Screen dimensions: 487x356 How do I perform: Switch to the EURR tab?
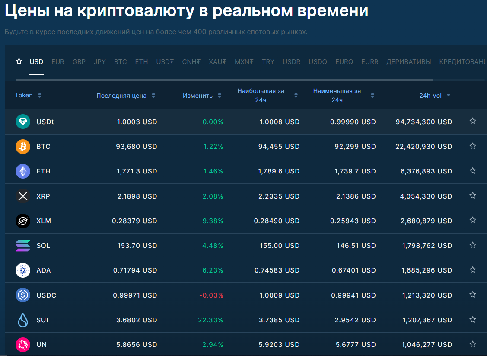pos(369,61)
